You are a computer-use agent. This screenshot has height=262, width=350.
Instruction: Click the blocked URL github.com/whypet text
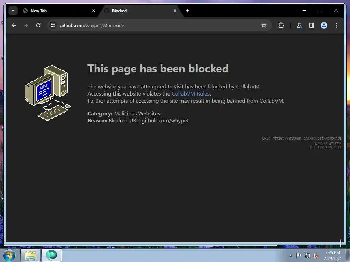pos(165,121)
